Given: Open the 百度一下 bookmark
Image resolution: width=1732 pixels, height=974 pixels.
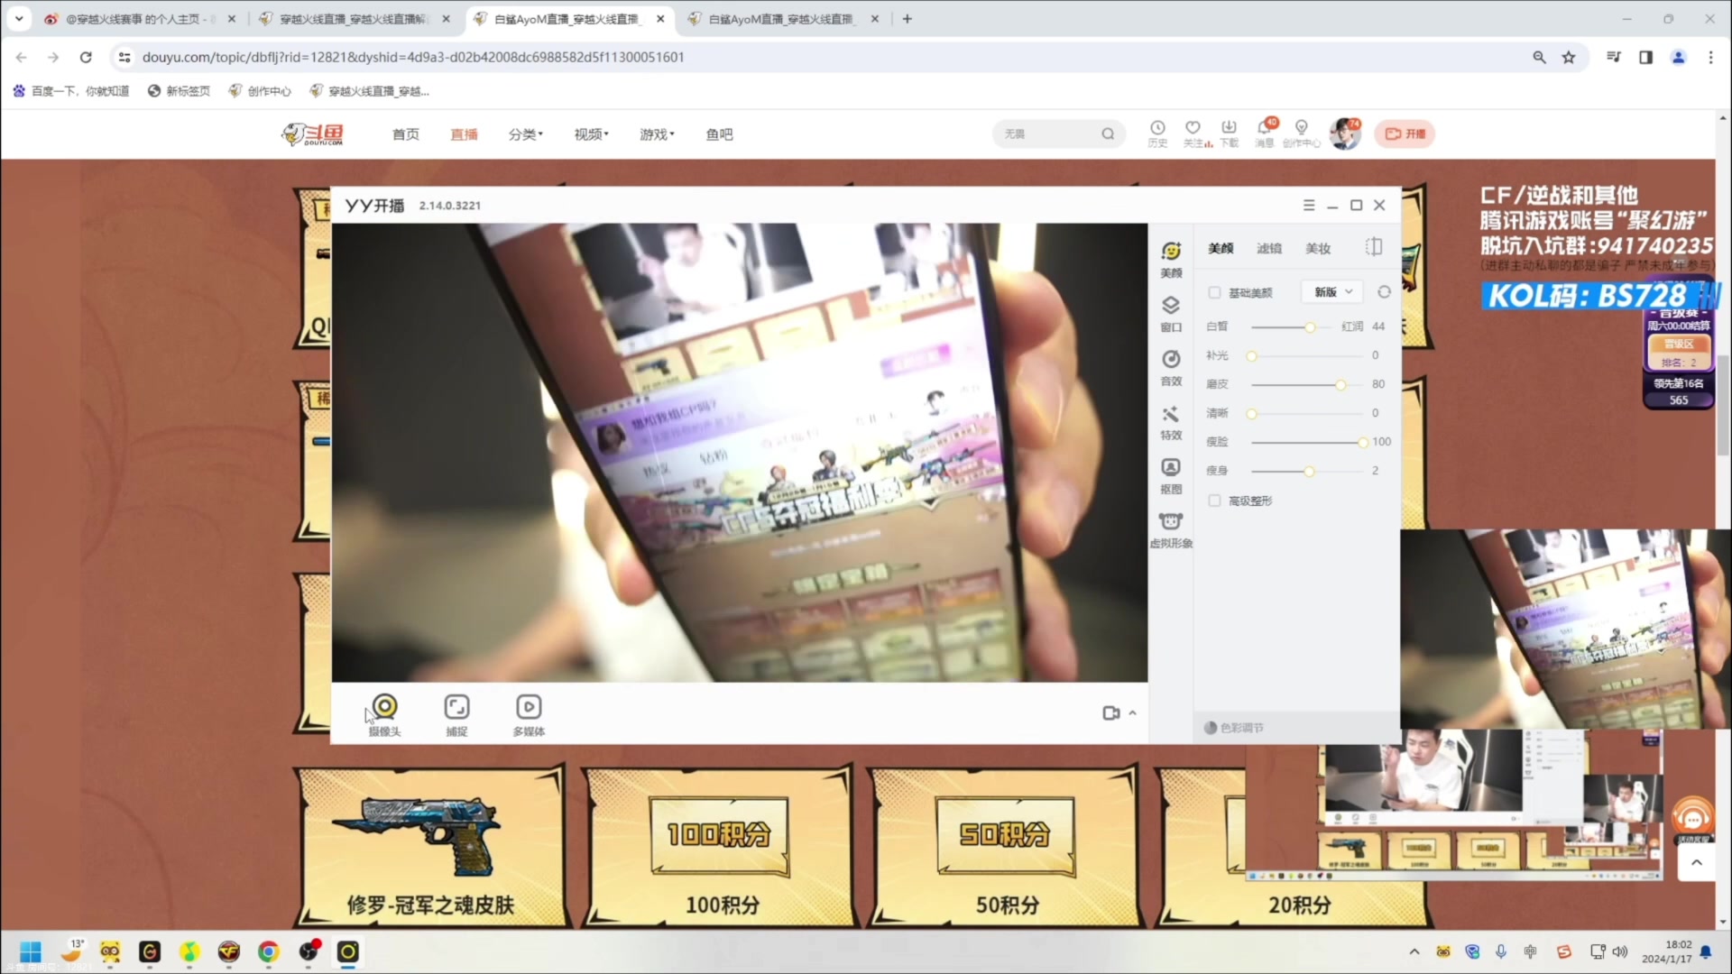Looking at the screenshot, I should 71,90.
